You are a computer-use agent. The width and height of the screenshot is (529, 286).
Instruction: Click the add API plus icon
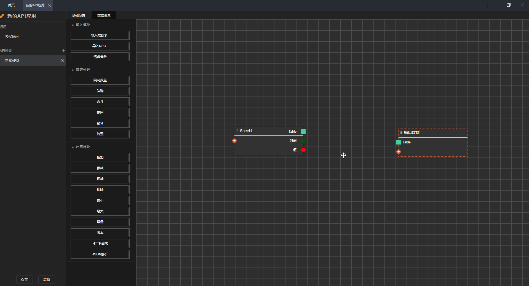click(x=64, y=51)
